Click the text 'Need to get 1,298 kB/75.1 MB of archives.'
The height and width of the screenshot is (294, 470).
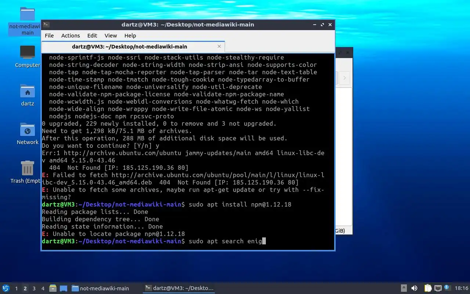click(117, 131)
